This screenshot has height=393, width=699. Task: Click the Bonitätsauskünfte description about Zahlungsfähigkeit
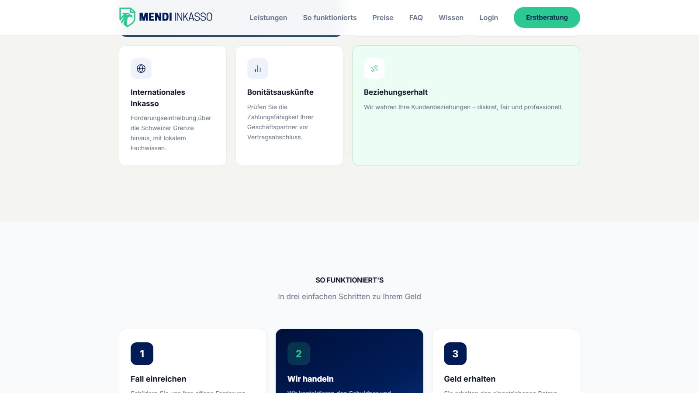click(x=280, y=122)
